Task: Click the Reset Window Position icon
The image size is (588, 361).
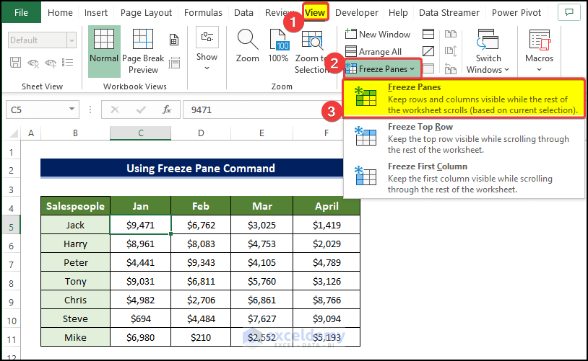Action: 450,69
